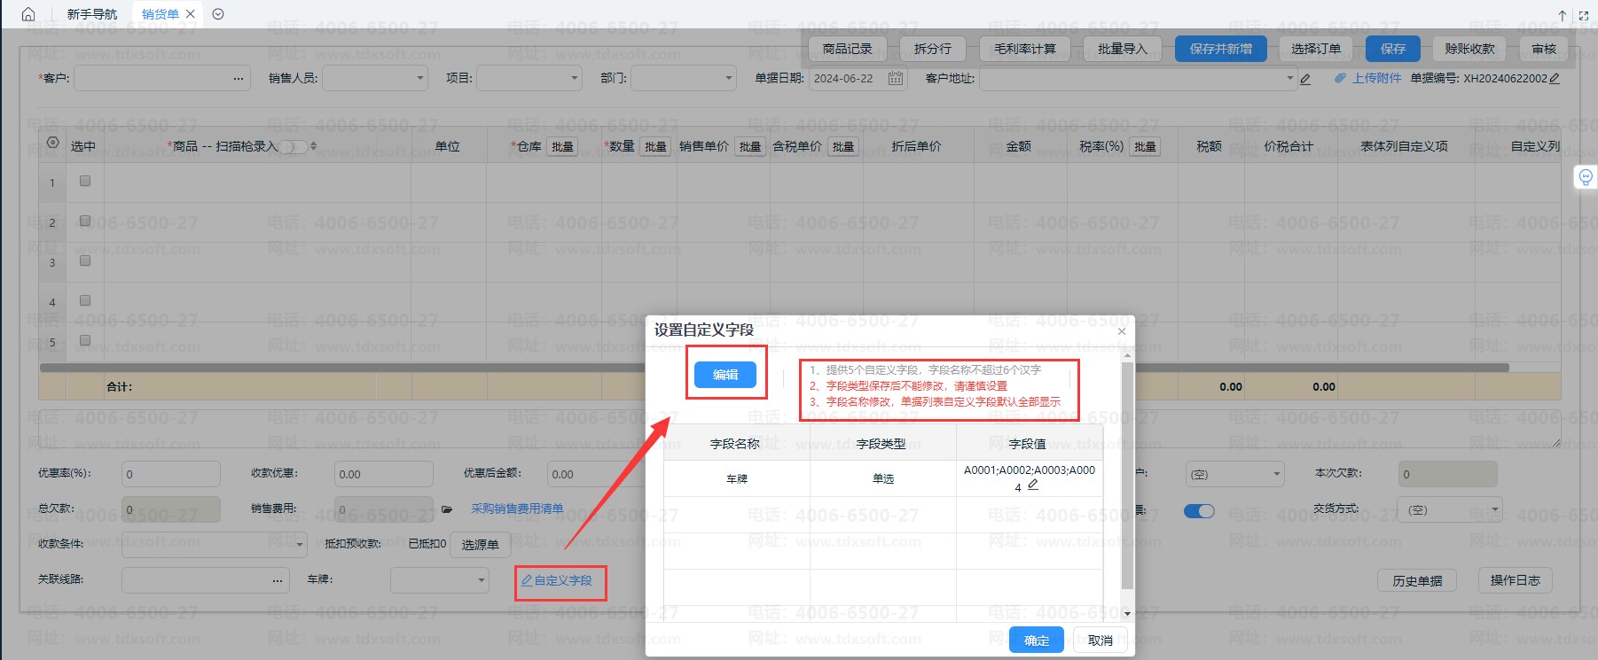This screenshot has height=660, width=1598.
Task: Click the home icon in the tab bar
Action: pos(28,14)
